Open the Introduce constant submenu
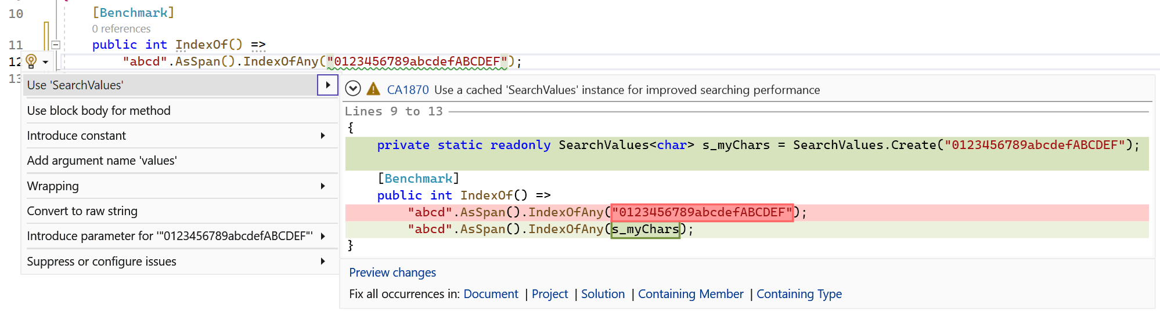Image resolution: width=1160 pixels, height=312 pixels. pos(174,136)
